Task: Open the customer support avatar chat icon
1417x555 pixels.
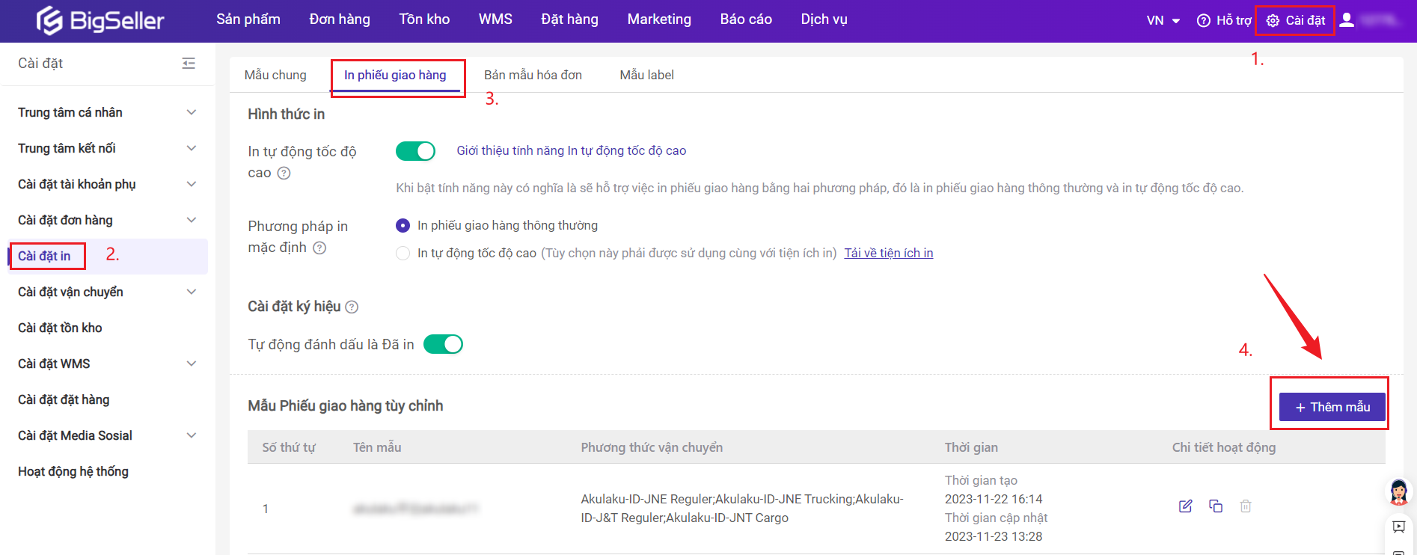Action: coord(1398,492)
